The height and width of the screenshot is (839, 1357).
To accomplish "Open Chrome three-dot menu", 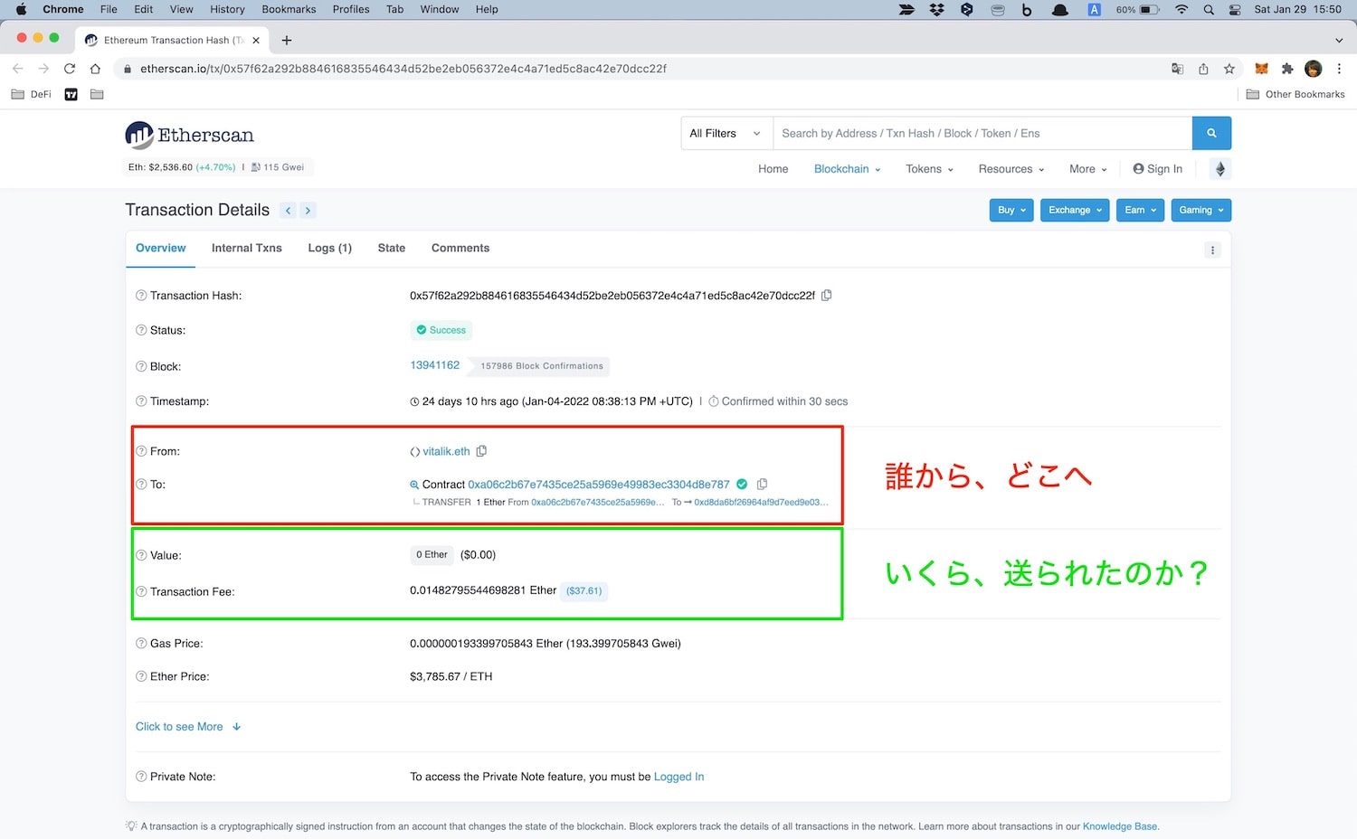I will point(1339,69).
